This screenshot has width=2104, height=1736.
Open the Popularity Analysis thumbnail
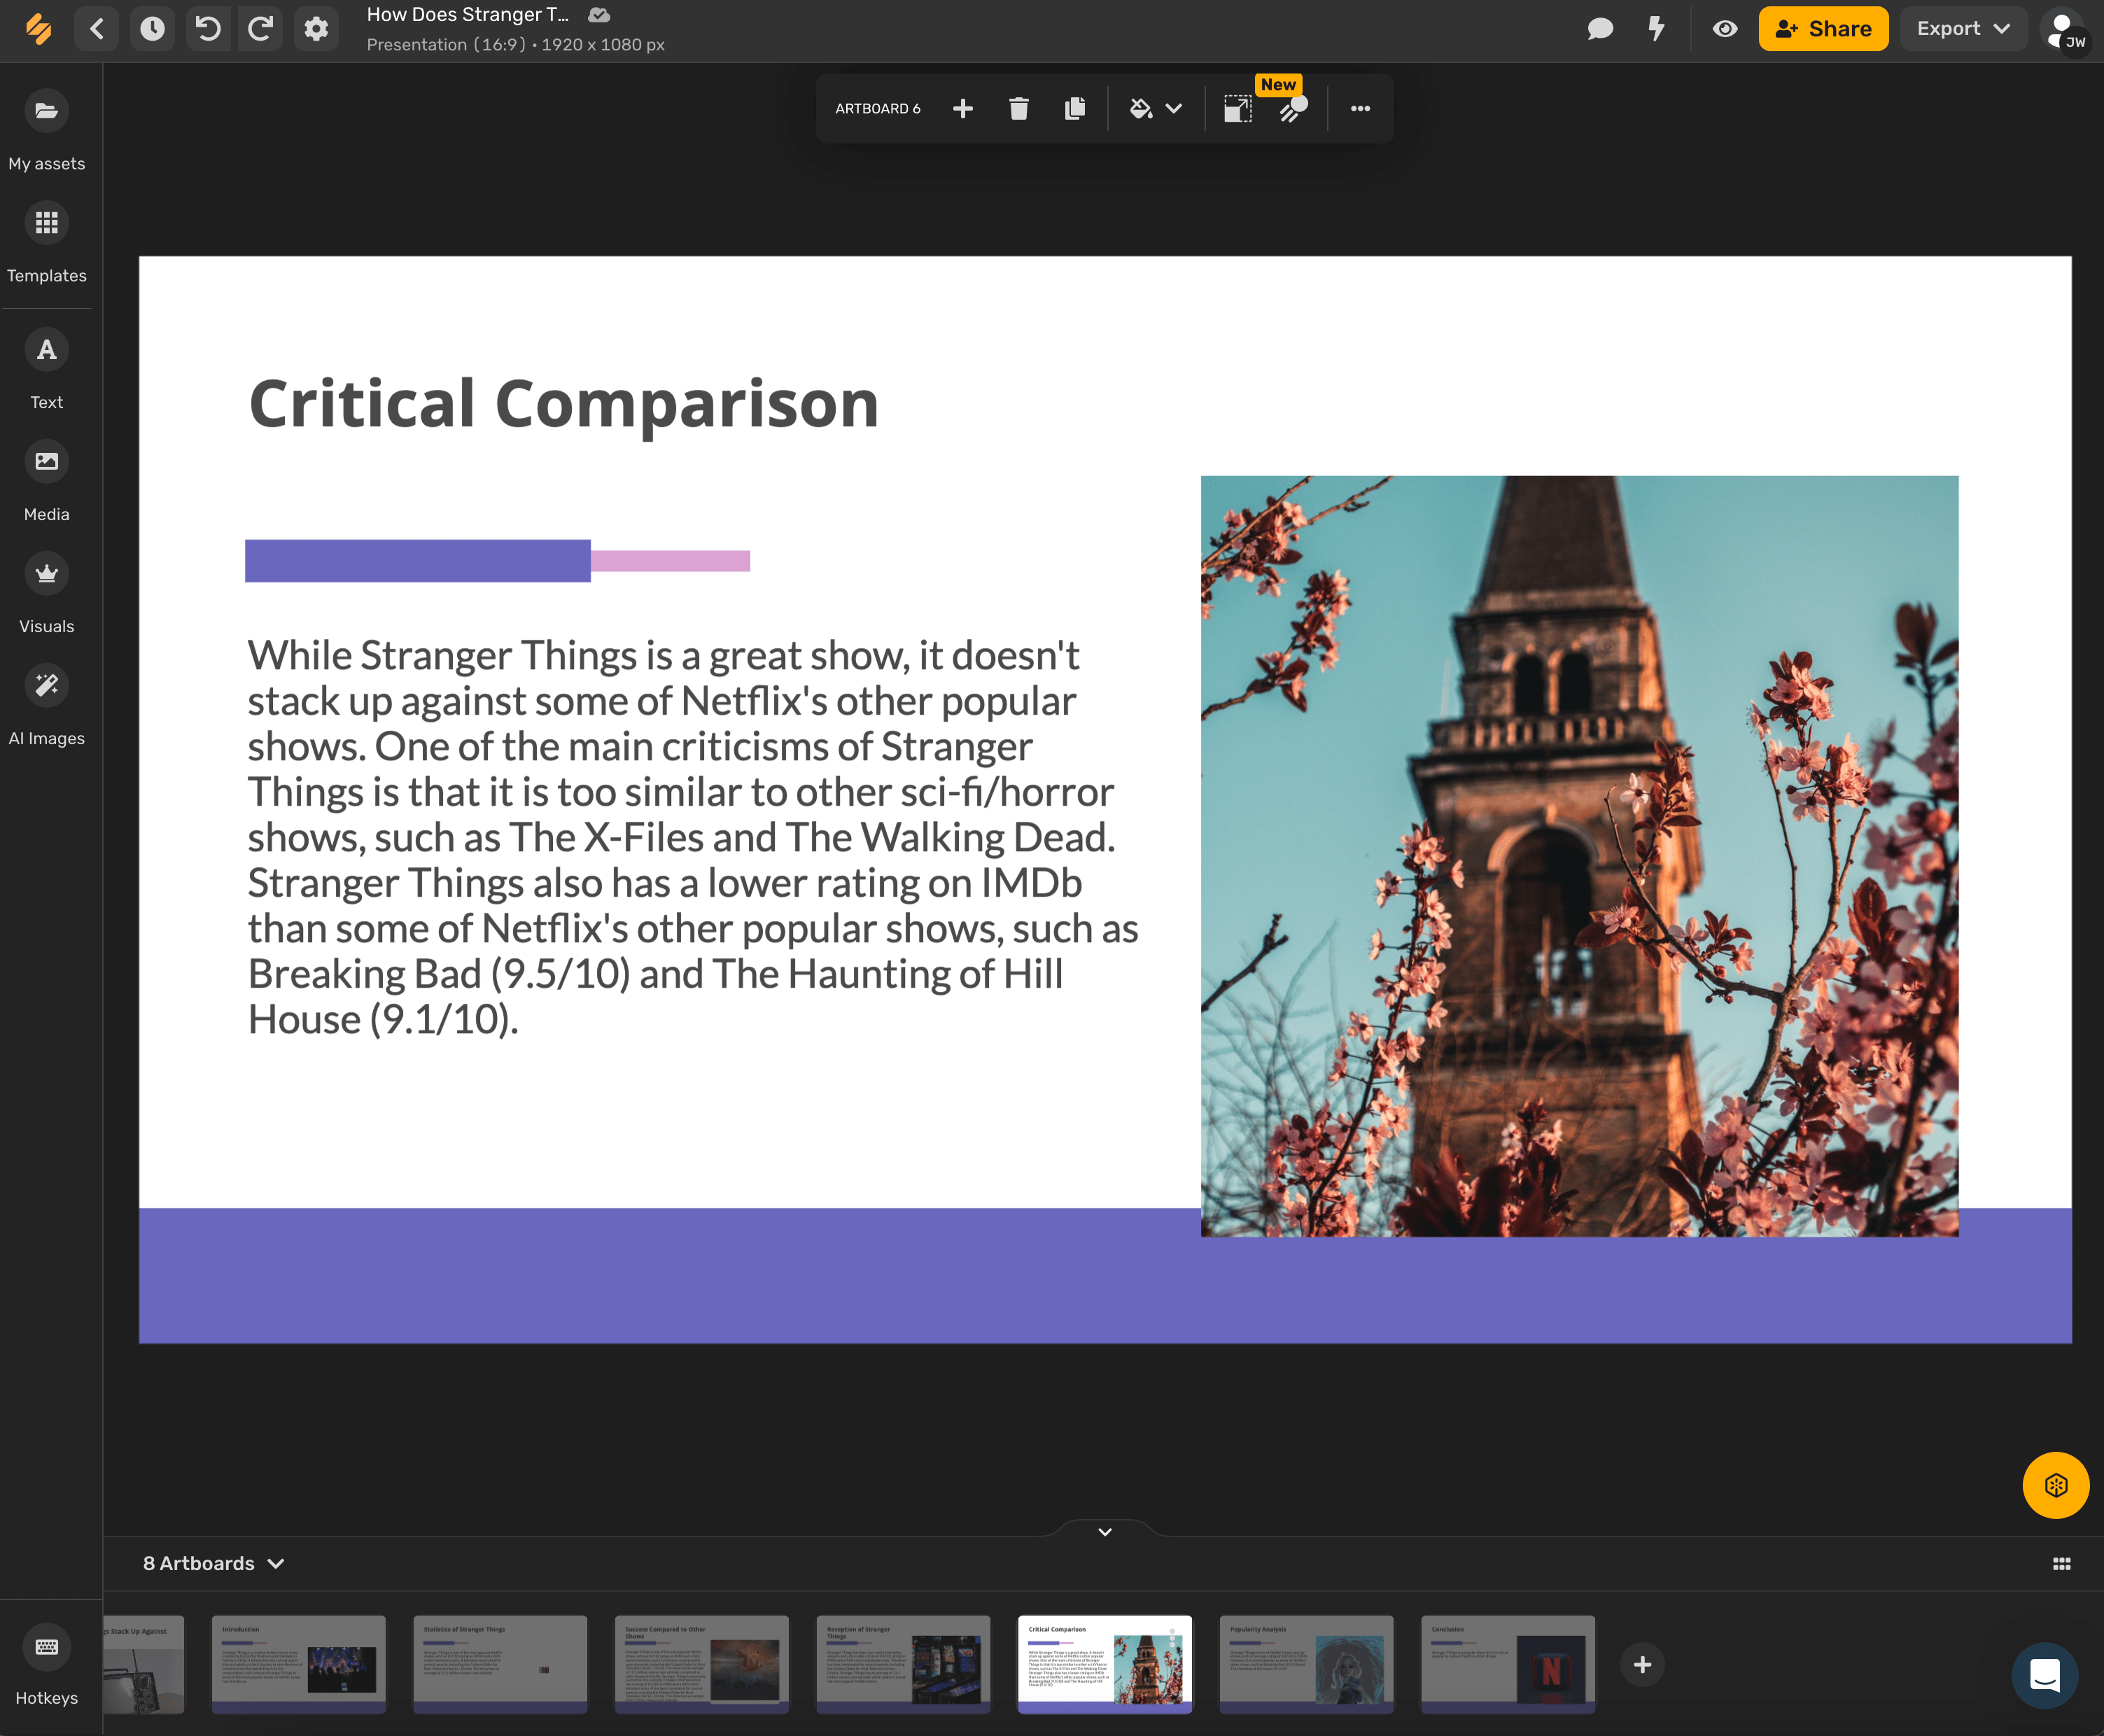pyautogui.click(x=1307, y=1664)
